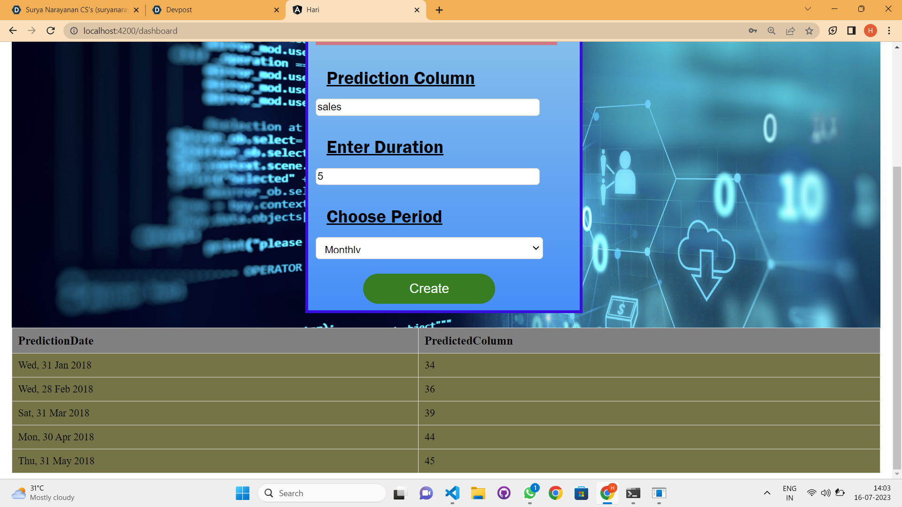Screen dimensions: 902x507
Task: Click the share page icon
Action: click(790, 31)
